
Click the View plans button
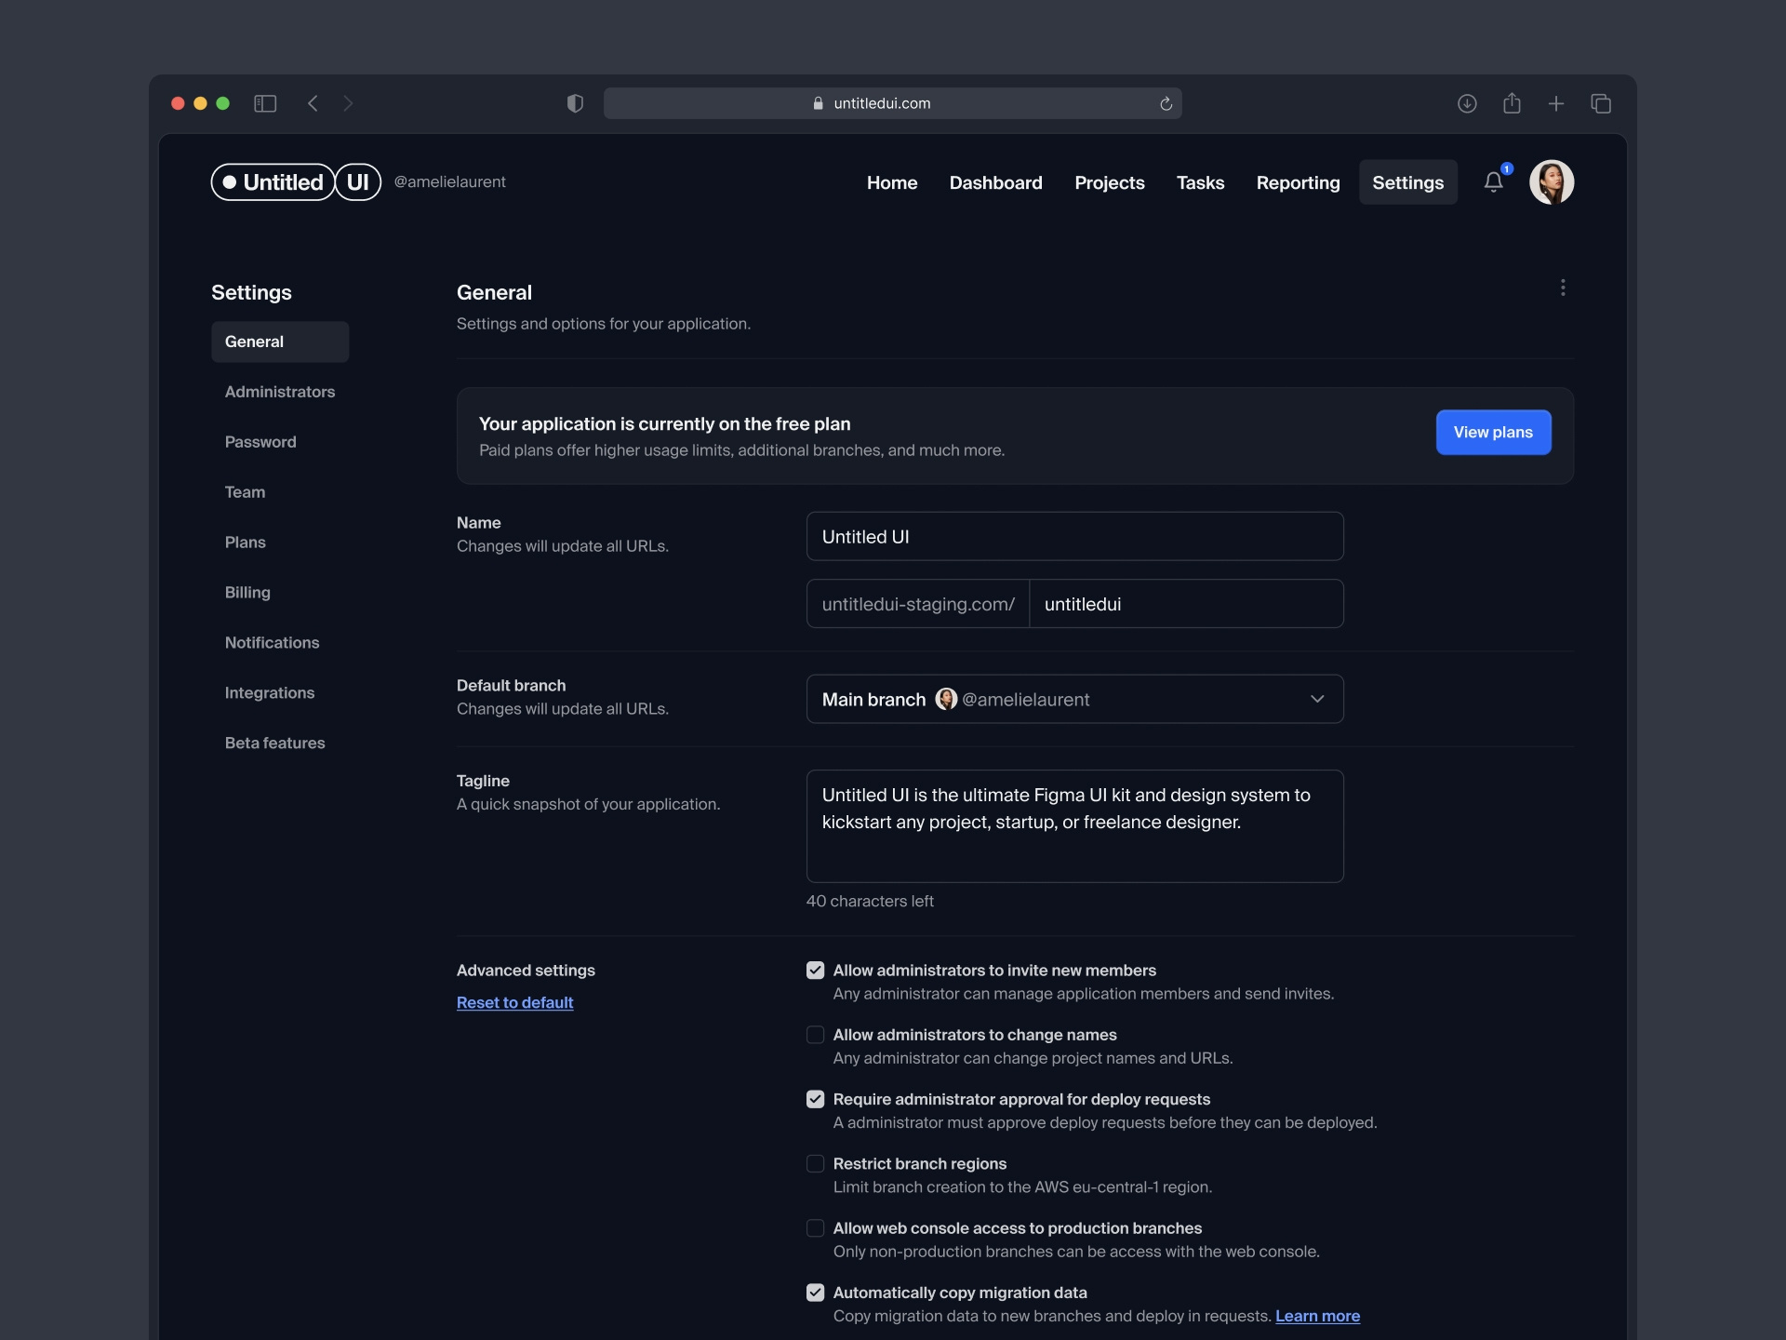tap(1493, 432)
